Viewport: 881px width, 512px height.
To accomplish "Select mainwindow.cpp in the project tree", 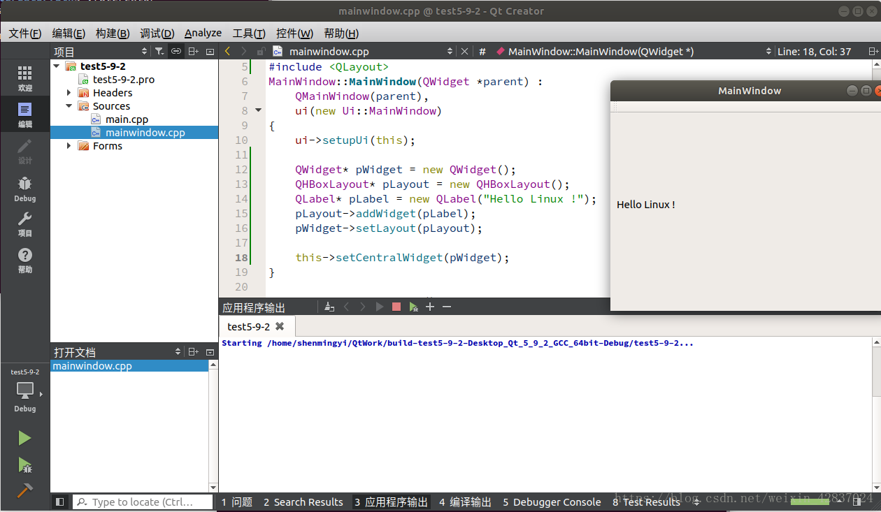I will 145,132.
